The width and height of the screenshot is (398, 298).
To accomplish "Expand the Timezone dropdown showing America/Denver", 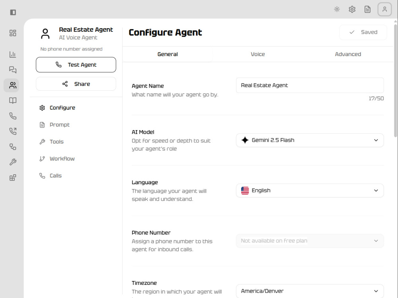I will [310, 291].
